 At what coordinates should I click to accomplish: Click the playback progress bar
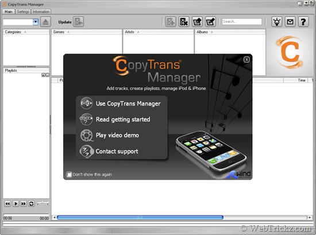tap(26, 214)
